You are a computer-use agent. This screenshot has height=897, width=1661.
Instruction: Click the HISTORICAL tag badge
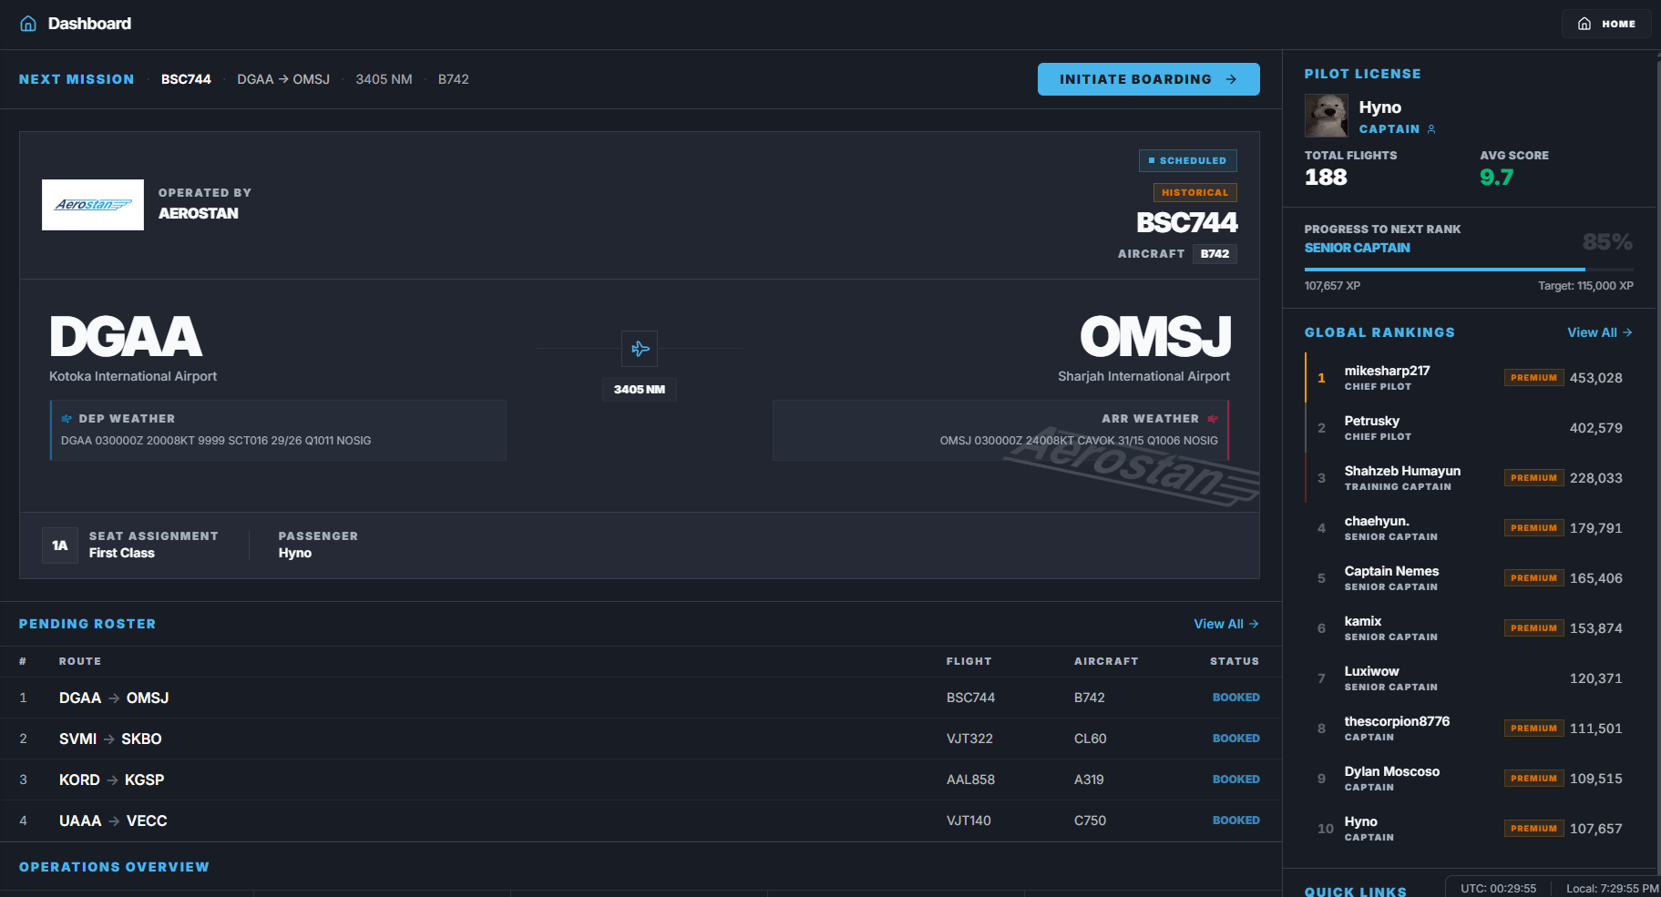1194,192
